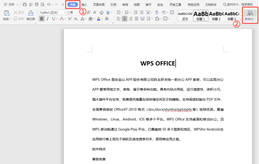259x164 pixels.
Task: Click the Sort (A-Z) icon
Action: pos(157,13)
